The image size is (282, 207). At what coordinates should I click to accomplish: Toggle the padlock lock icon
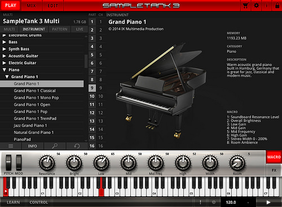tap(277, 6)
